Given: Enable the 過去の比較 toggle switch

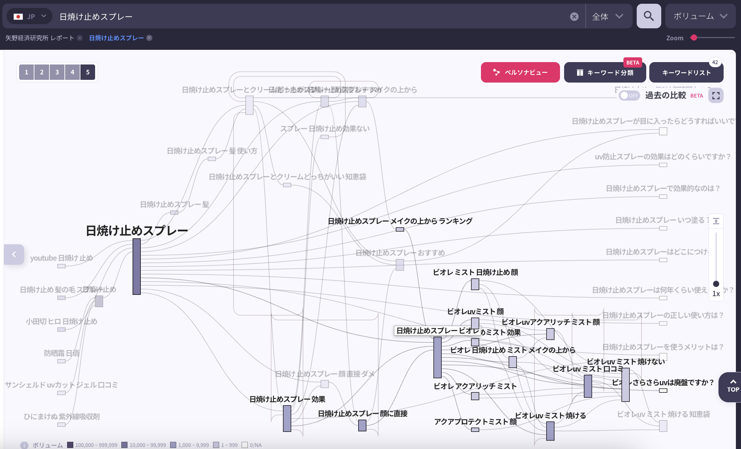Looking at the screenshot, I should [629, 96].
